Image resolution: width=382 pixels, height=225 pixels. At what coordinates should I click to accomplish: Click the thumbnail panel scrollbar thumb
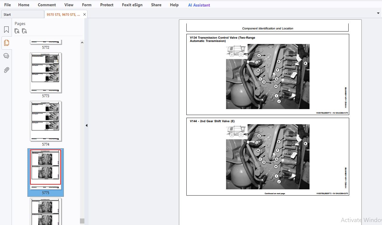82,221
